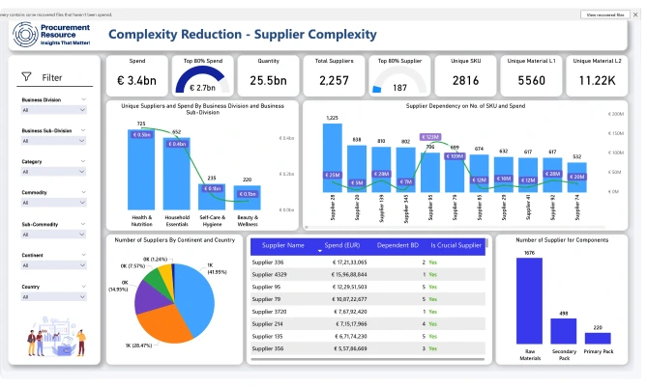Select the Raw Materials bar showing 1676
The height and width of the screenshot is (387, 647).
click(x=527, y=298)
